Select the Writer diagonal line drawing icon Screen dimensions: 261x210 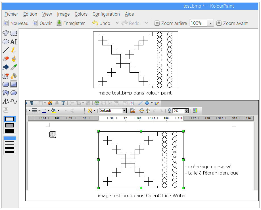(140, 103)
